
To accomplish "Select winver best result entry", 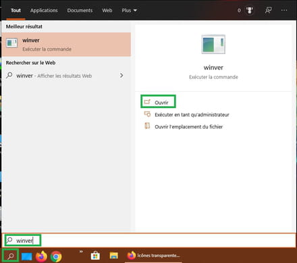I will (66, 45).
